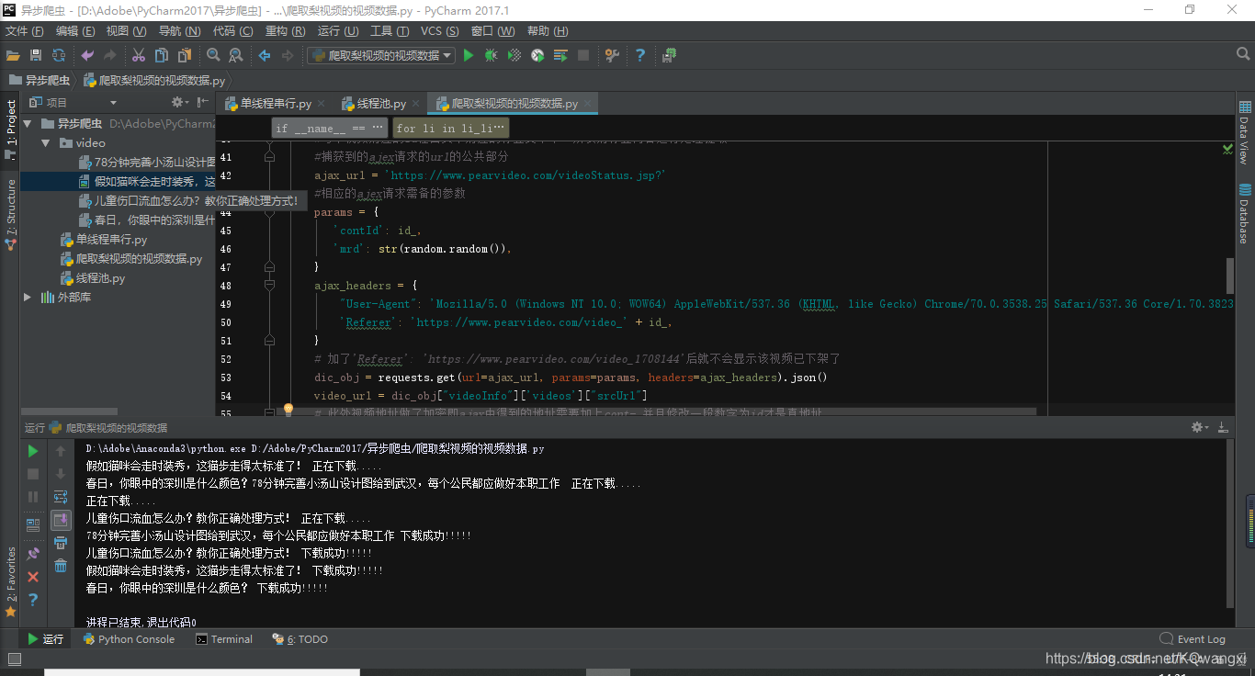Collapse the video folder in project tree
This screenshot has width=1255, height=676.
(x=45, y=143)
